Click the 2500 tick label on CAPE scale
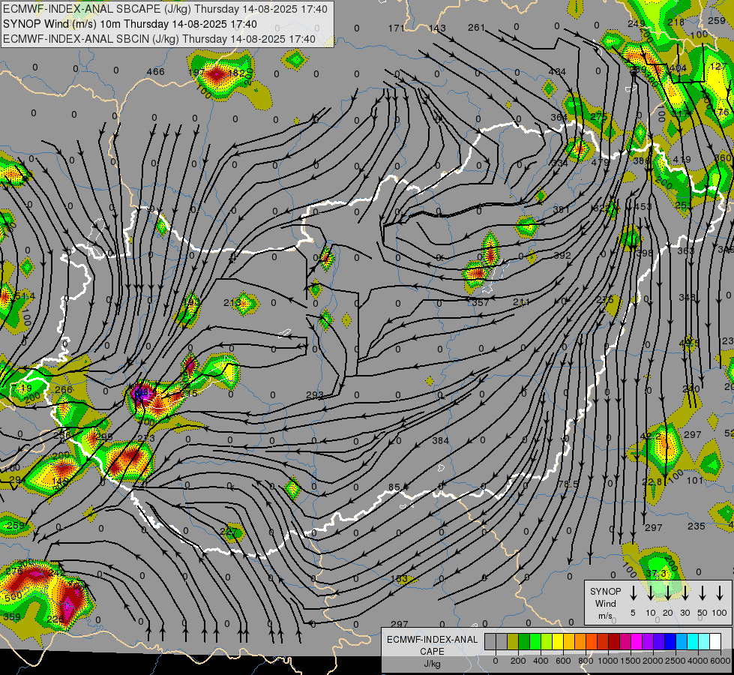Screen dimensions: 734x675 (675, 661)
